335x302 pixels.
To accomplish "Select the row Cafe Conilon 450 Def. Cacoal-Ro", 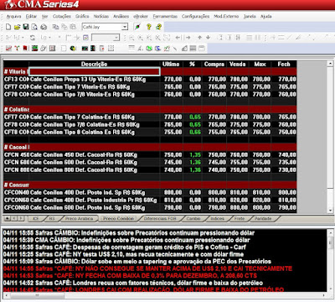I will pos(150,154).
